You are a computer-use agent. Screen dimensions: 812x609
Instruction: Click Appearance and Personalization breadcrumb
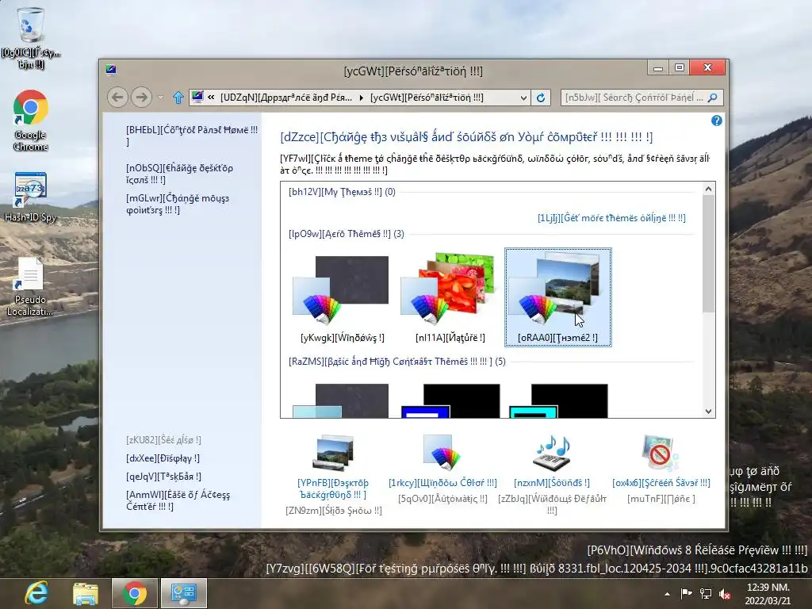click(285, 98)
